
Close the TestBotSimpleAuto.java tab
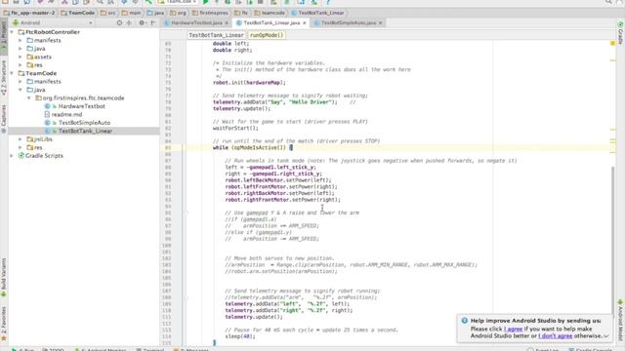[x=380, y=23]
